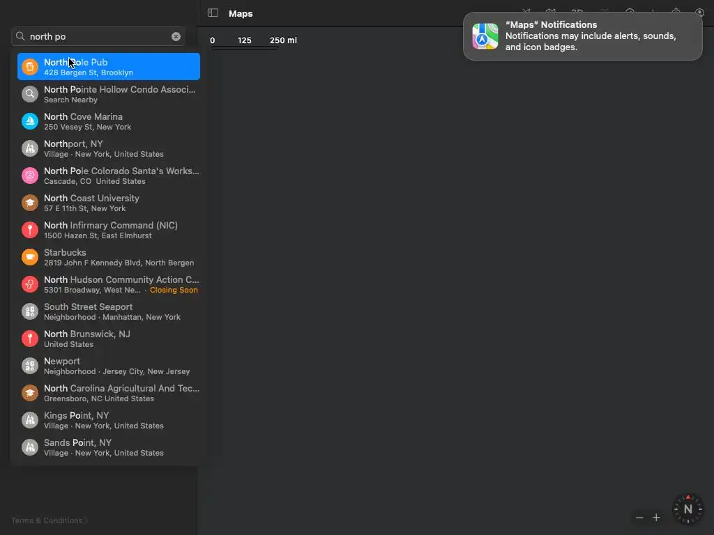
Task: Open South Street Seaport neighborhood icon
Action: [x=30, y=311]
